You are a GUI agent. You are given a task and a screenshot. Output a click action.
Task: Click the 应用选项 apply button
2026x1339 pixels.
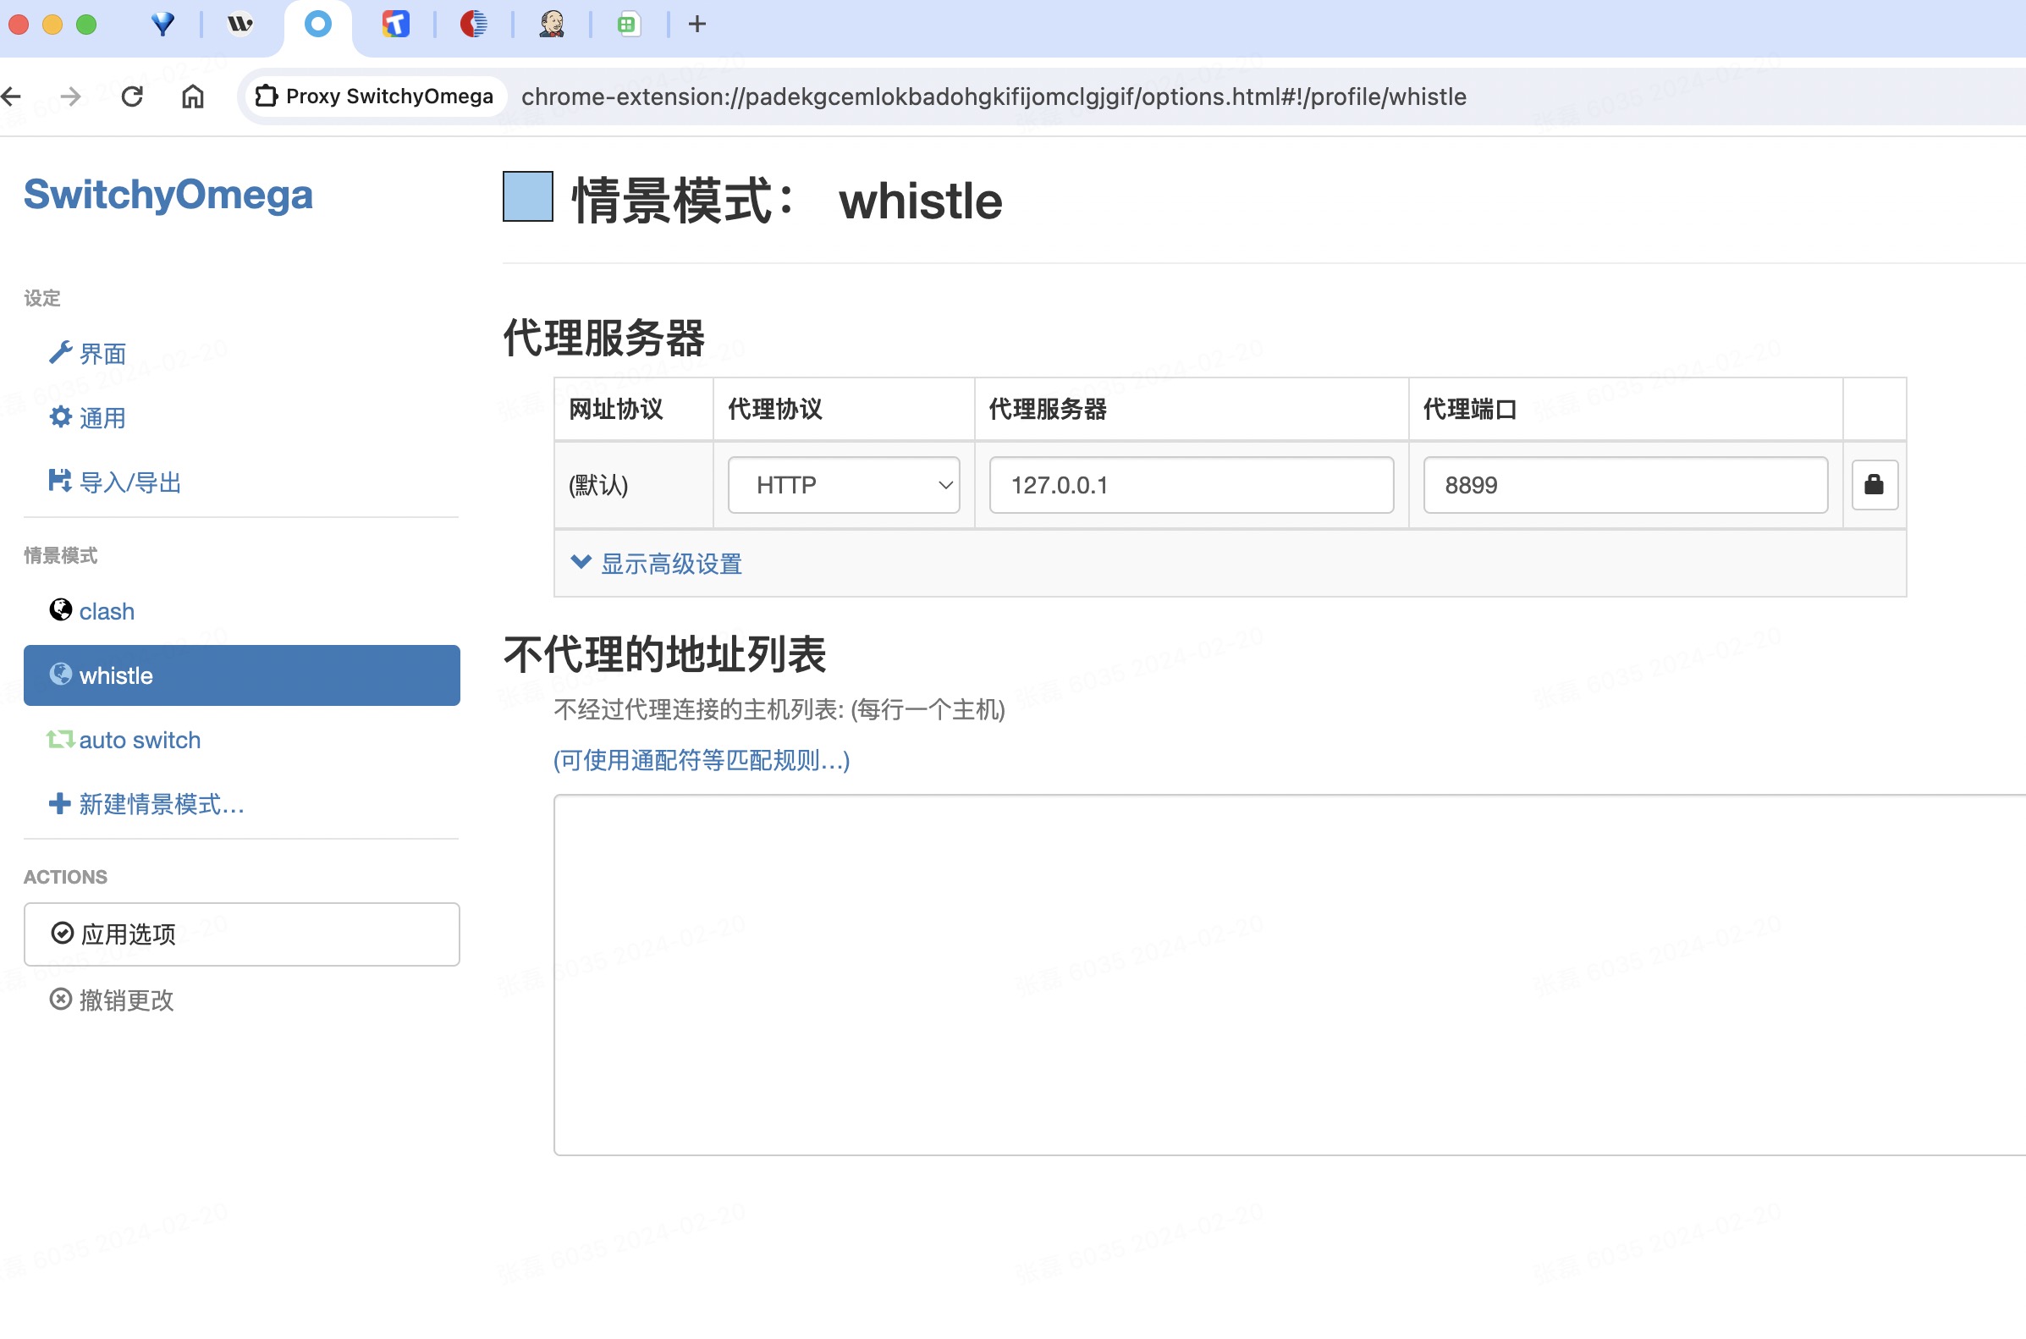coord(242,933)
